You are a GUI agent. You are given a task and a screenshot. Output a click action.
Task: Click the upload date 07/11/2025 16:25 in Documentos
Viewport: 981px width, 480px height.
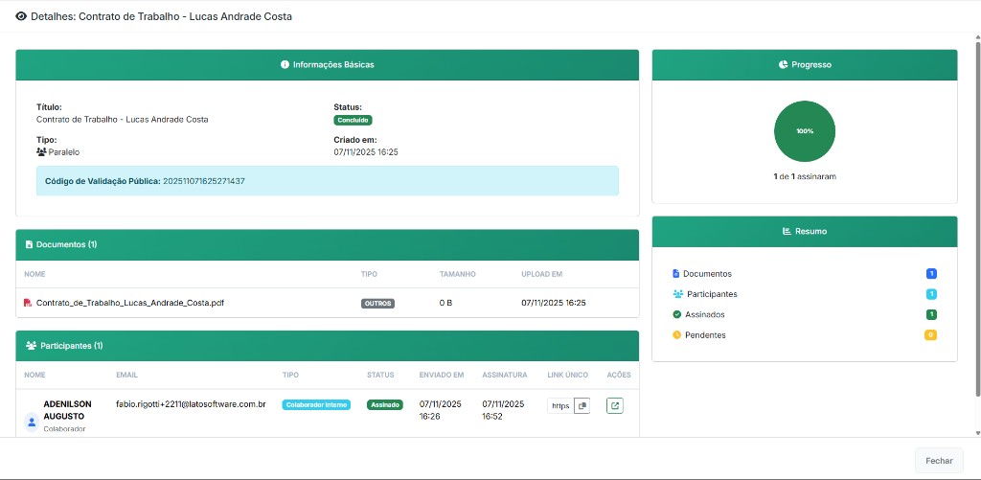[554, 303]
